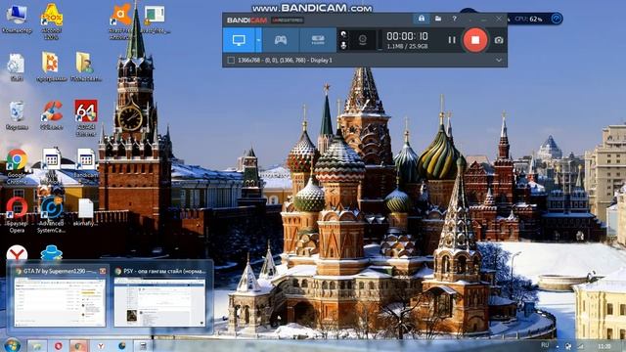Open Explorer from the taskbar
The image size is (626, 352).
[37, 345]
